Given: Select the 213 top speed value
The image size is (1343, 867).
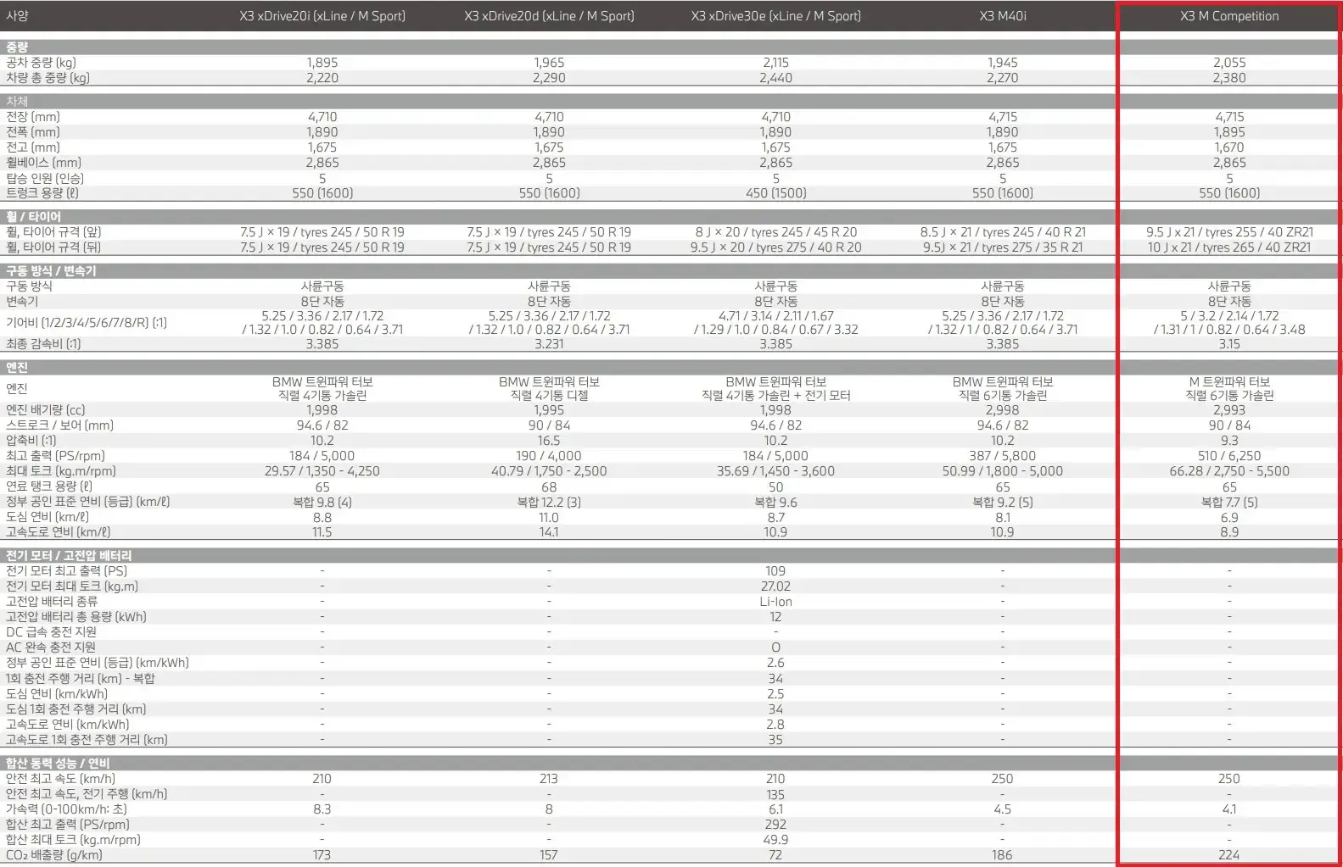Looking at the screenshot, I should (x=549, y=779).
